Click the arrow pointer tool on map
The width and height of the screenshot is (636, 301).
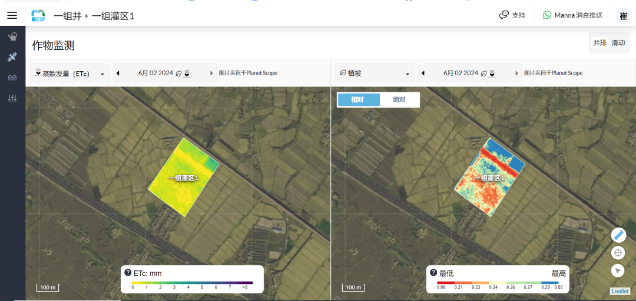(618, 270)
